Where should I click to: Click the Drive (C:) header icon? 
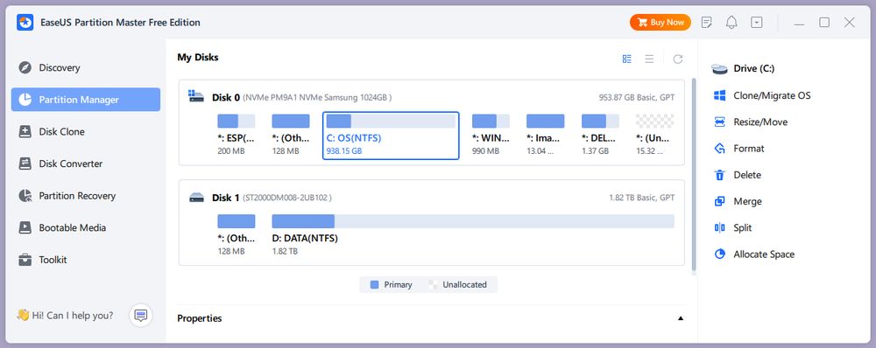coord(719,68)
